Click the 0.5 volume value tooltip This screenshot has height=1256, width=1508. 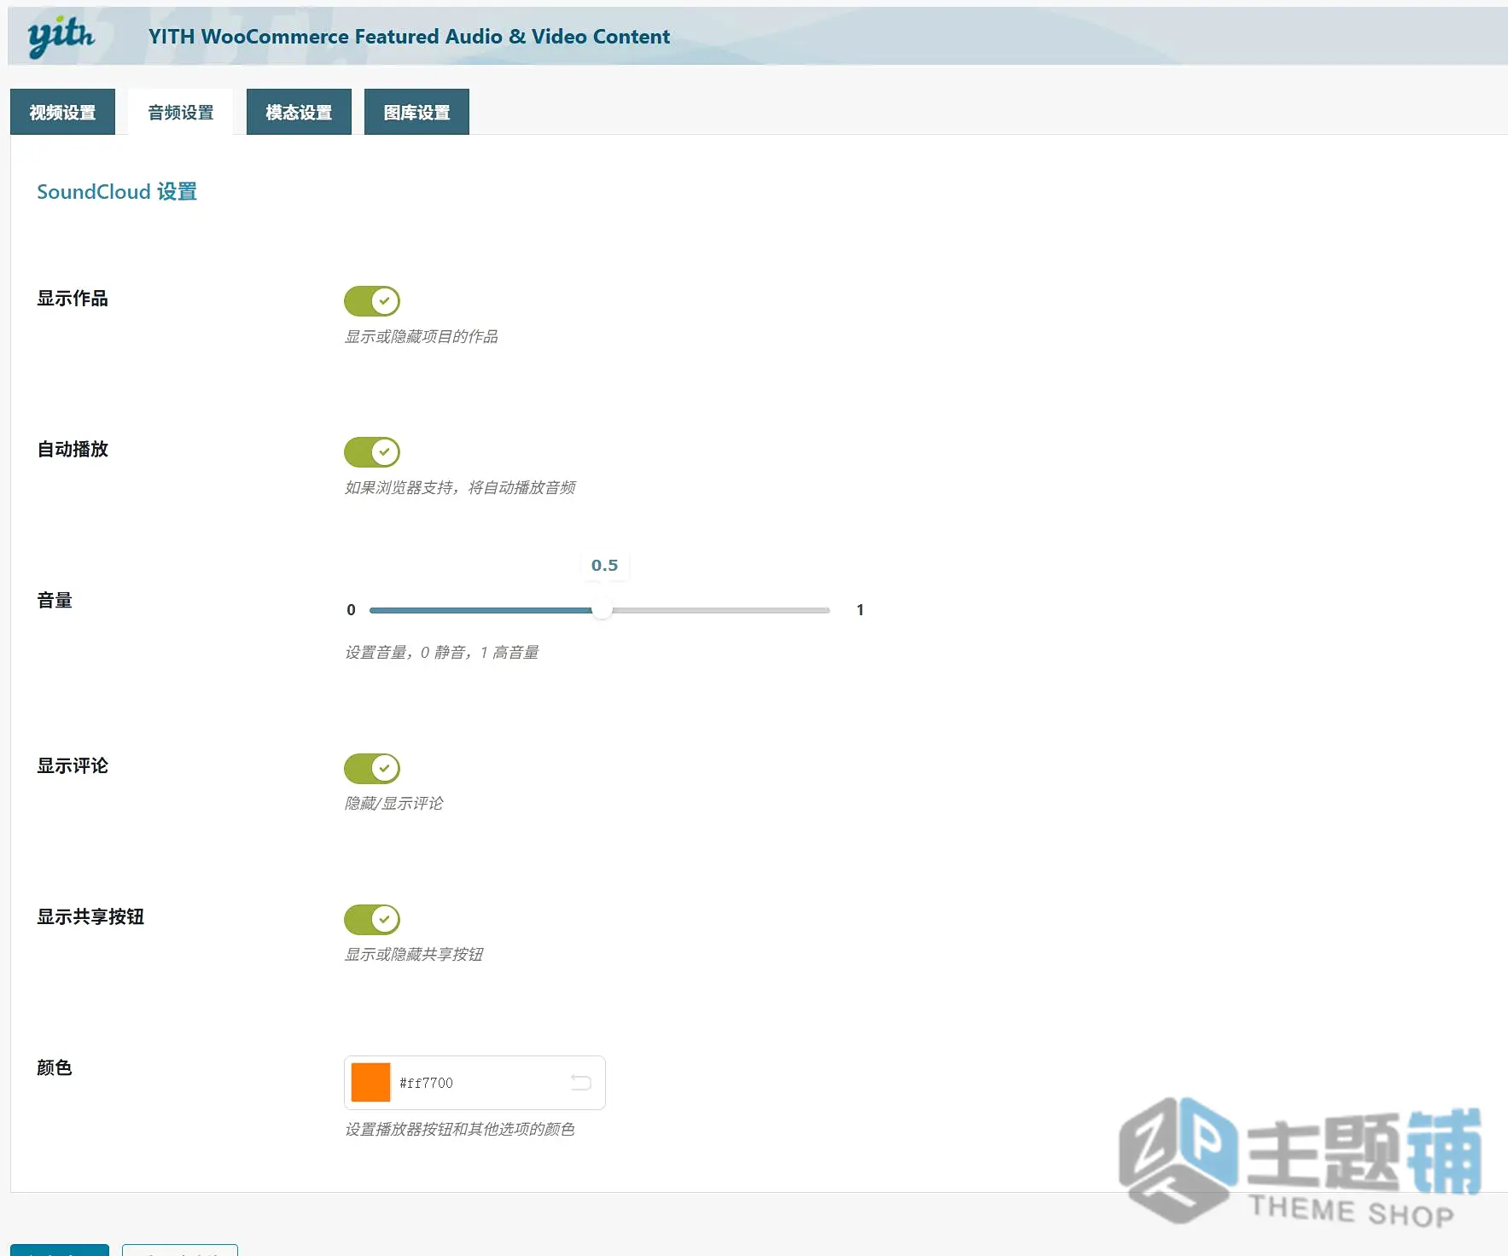tap(604, 565)
